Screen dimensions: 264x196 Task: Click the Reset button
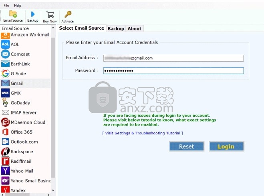point(187,146)
